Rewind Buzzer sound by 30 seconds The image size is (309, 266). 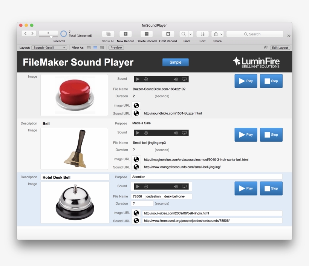click(146, 79)
